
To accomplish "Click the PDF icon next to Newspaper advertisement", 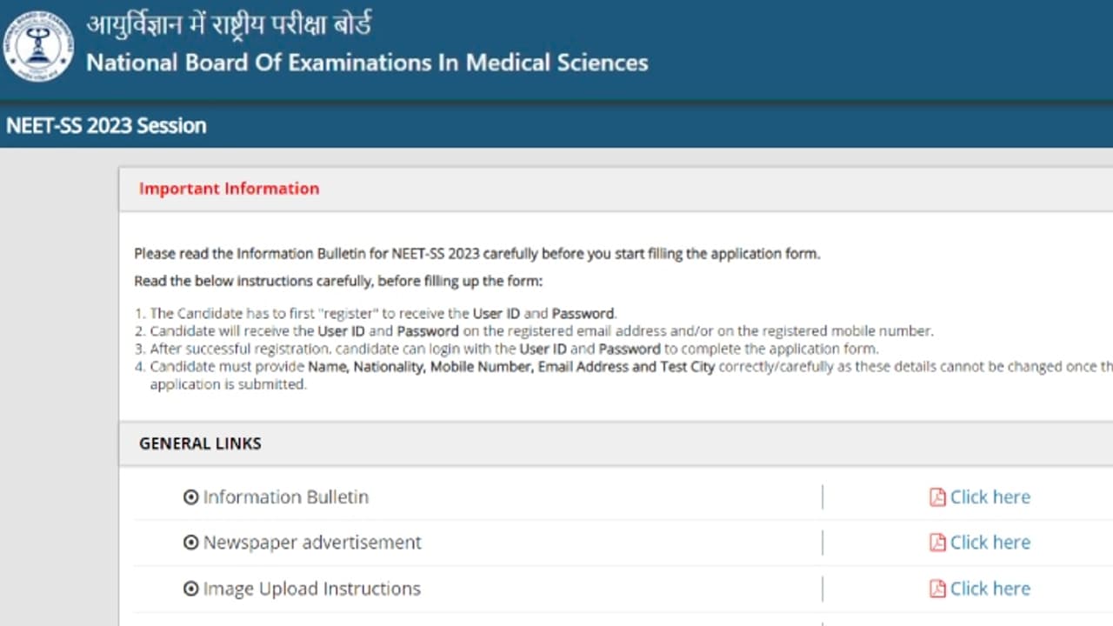I will click(936, 542).
